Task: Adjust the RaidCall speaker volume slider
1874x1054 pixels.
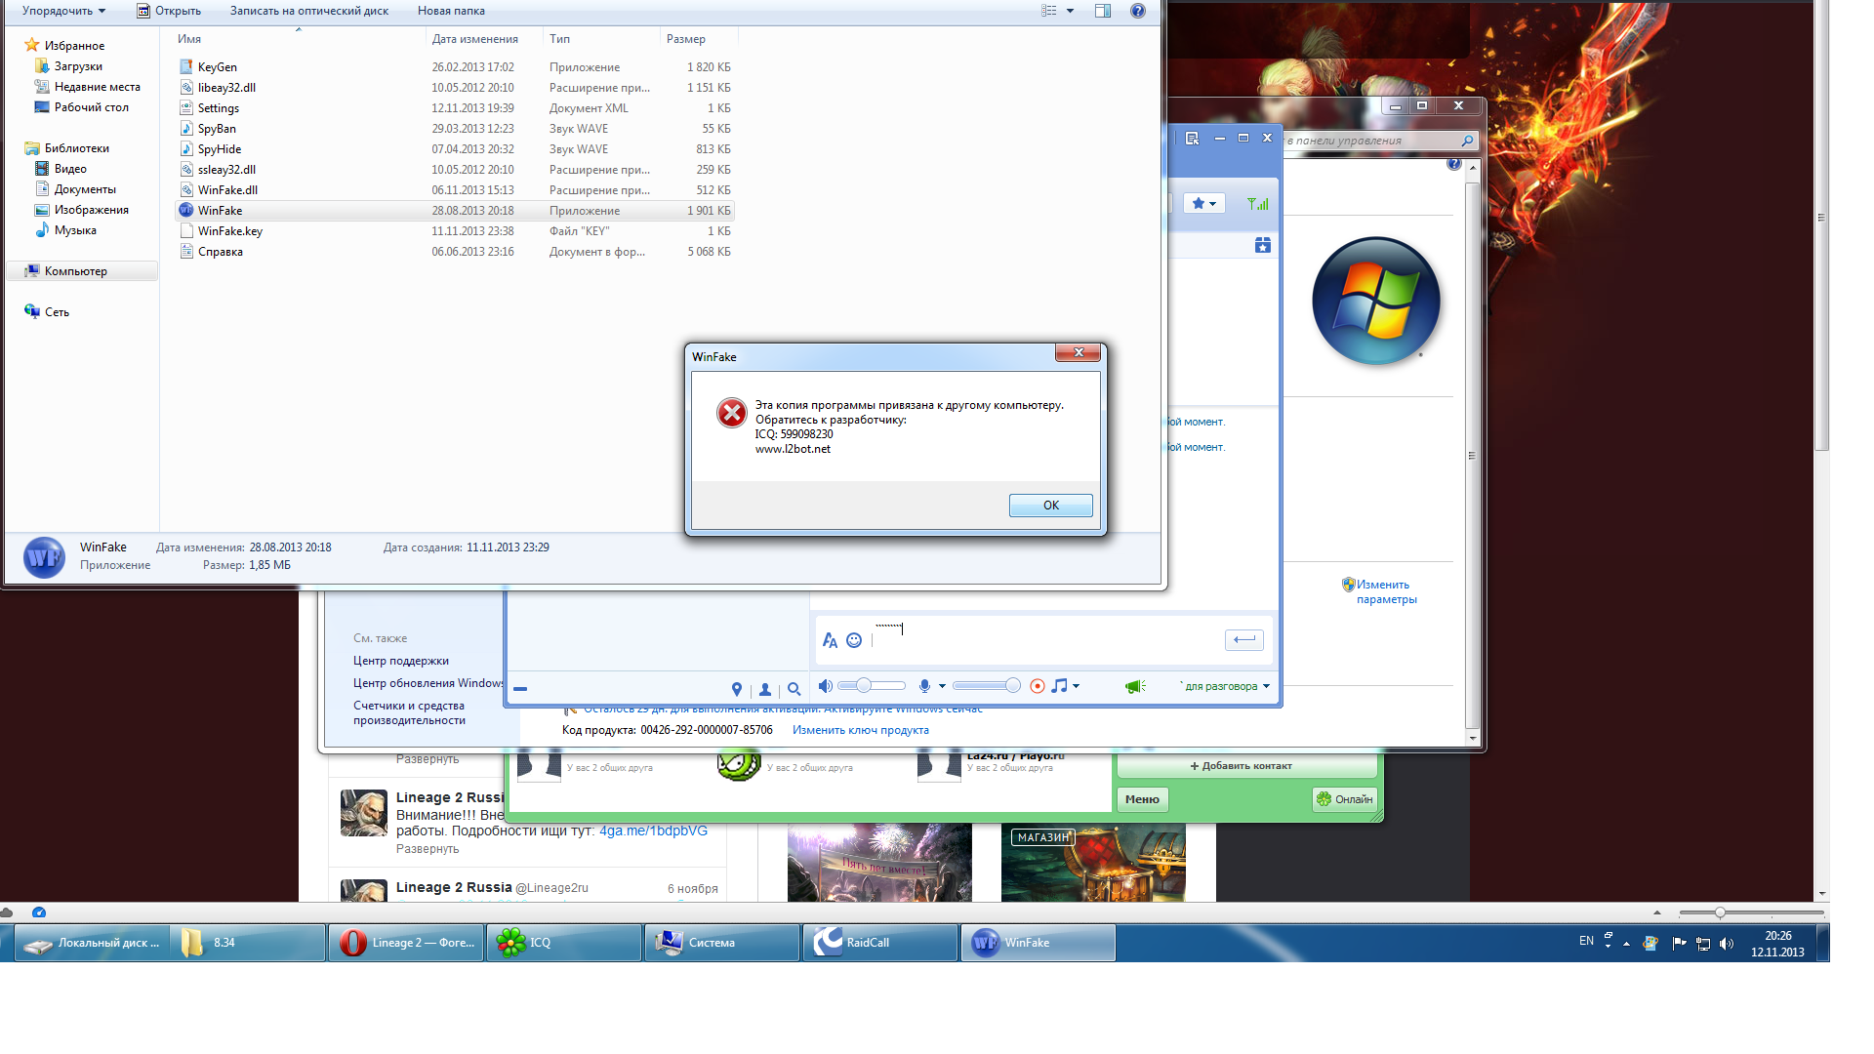Action: (x=872, y=686)
